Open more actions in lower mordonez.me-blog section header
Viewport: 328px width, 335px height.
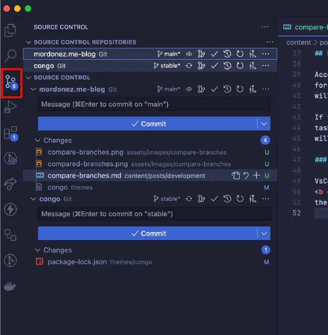point(265,89)
